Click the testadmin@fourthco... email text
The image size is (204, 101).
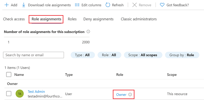click(x=45, y=96)
